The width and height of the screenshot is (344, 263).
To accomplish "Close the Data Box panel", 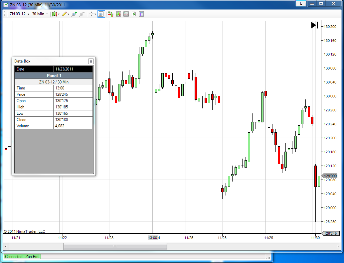I will coord(91,62).
